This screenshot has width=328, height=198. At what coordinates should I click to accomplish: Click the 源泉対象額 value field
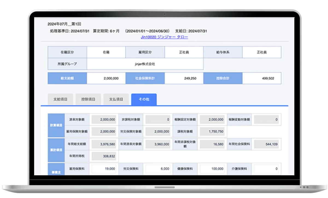click(x=104, y=120)
